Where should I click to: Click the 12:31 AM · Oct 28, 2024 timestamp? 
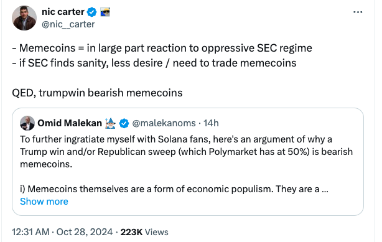tap(62, 232)
